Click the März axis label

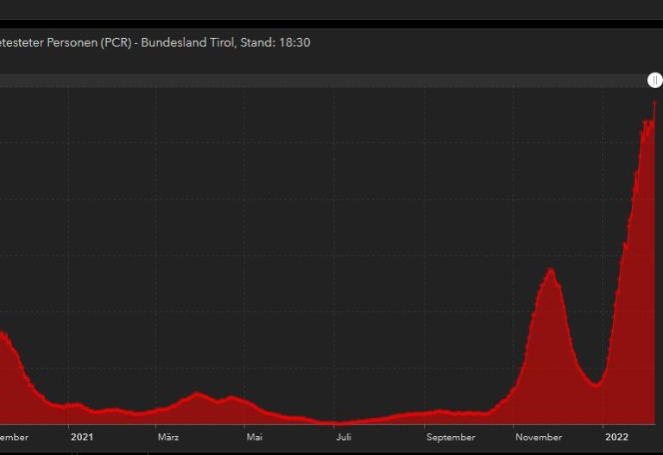pyautogui.click(x=168, y=437)
